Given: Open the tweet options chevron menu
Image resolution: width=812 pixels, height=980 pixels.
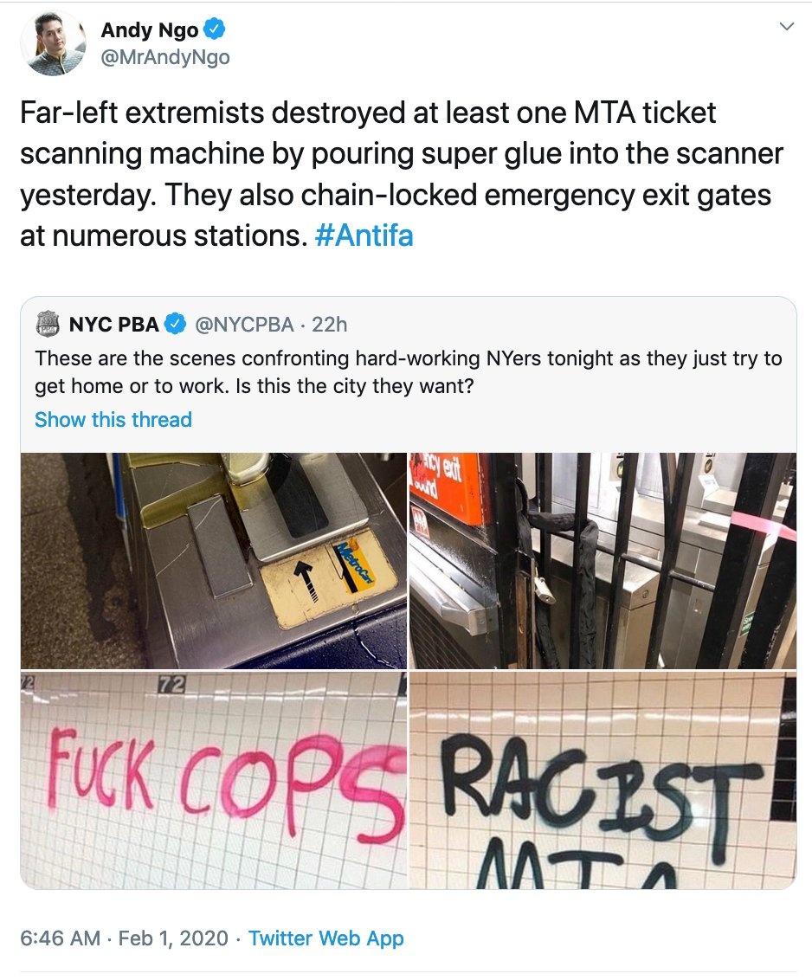Looking at the screenshot, I should 787,26.
